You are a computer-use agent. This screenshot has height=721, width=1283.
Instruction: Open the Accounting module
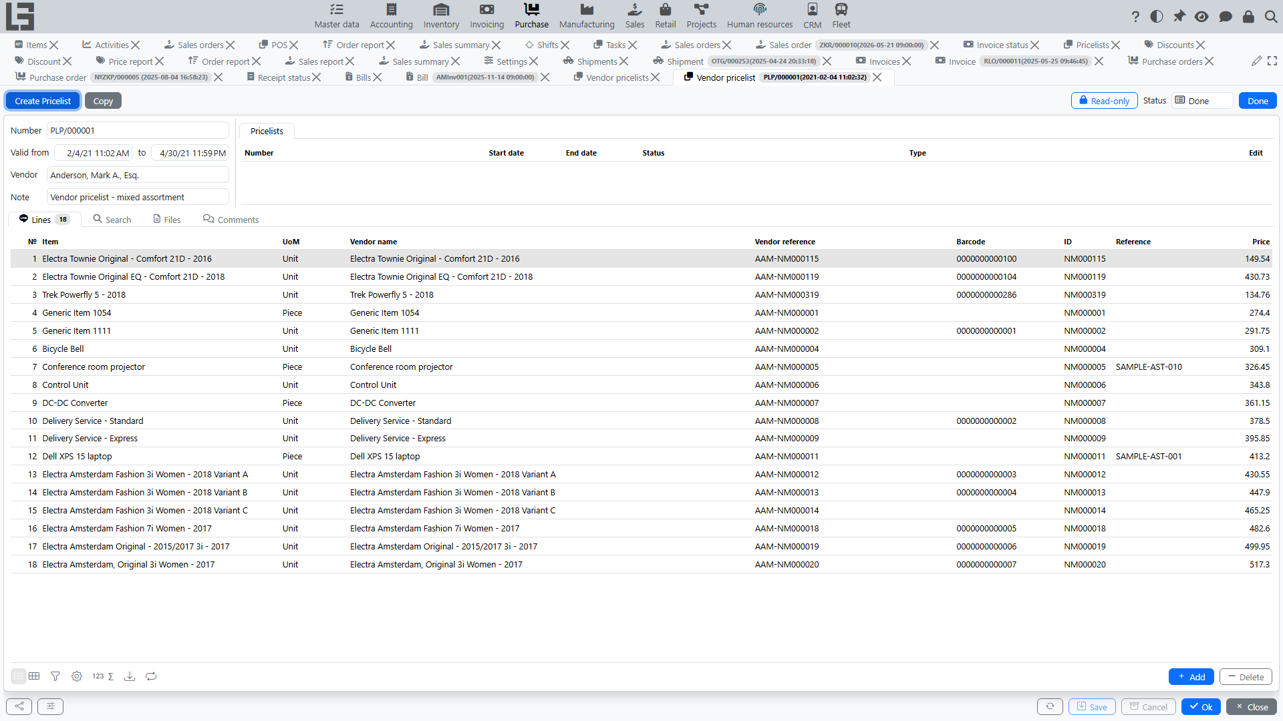tap(392, 16)
